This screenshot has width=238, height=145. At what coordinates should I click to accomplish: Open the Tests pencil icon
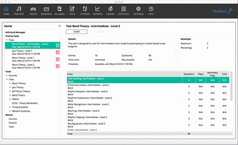[72, 9]
